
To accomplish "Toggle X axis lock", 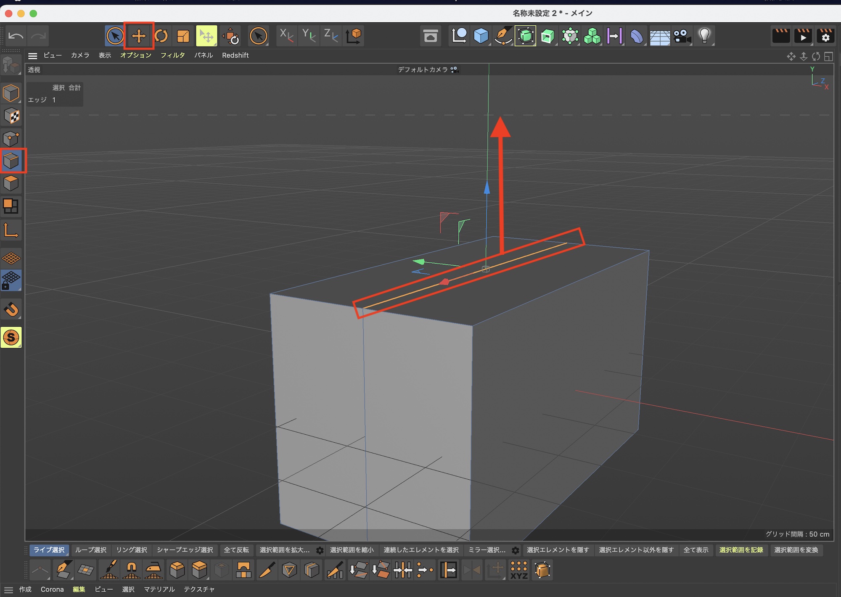I will click(286, 36).
